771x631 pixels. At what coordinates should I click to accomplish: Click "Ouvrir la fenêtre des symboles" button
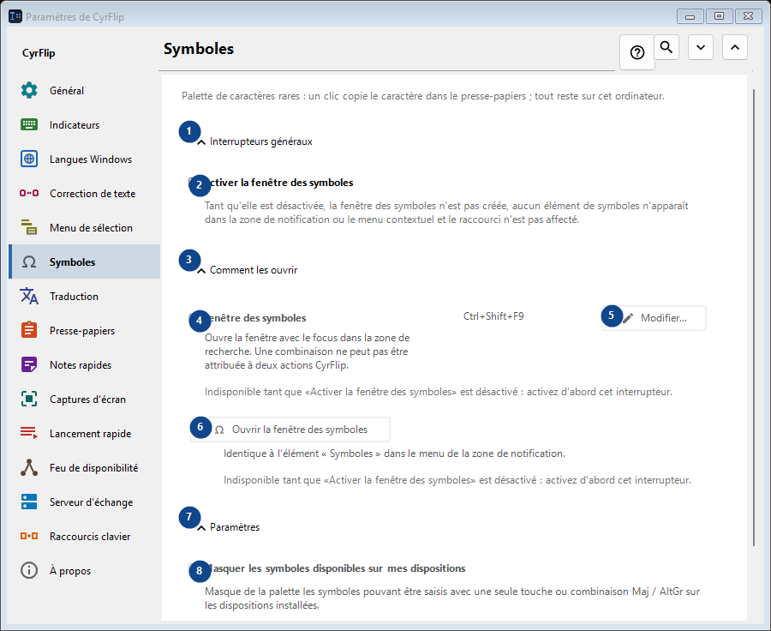point(290,430)
